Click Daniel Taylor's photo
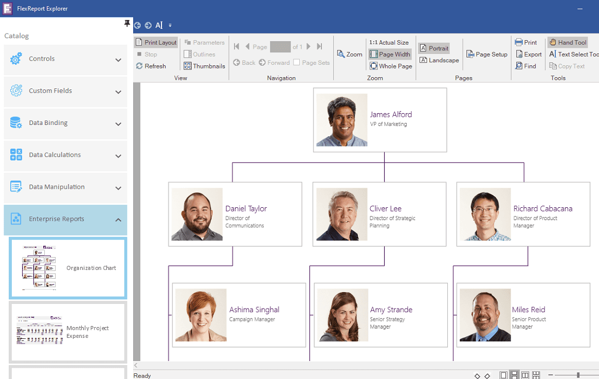599x379 pixels. 197,214
